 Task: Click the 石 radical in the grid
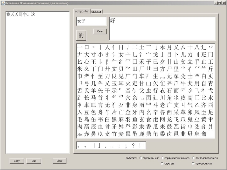169,91
